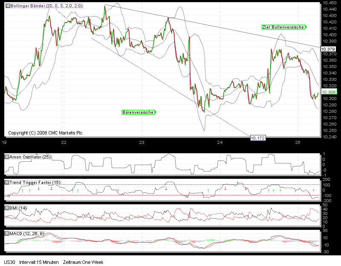Select the Ziel Bullenverarsche annotation label

coord(284,27)
